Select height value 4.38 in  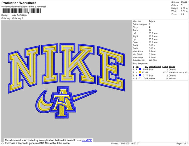pyautogui.click(x=184, y=8)
